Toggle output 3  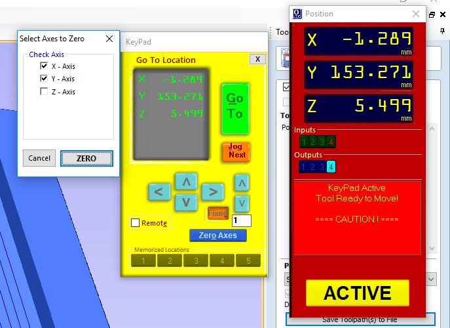click(322, 167)
